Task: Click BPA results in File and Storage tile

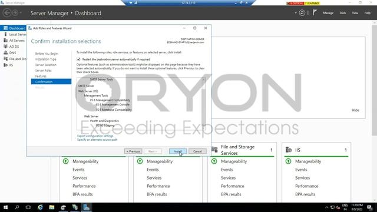Action: (231, 194)
